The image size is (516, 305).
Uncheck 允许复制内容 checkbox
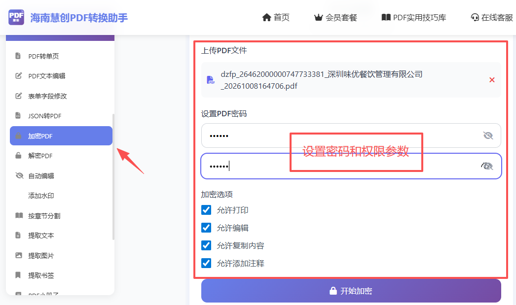tap(206, 245)
